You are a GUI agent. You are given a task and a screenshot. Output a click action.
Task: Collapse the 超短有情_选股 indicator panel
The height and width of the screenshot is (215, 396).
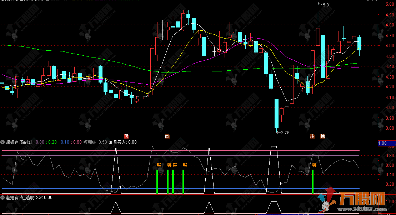[x=3, y=197]
